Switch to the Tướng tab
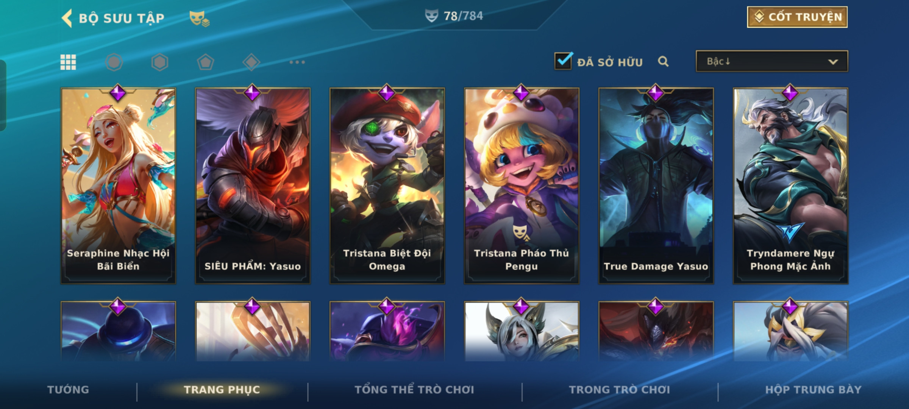 pyautogui.click(x=68, y=390)
